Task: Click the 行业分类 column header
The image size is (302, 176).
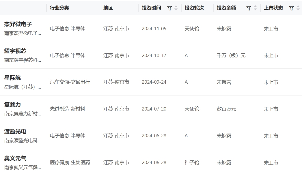Action: click(59, 8)
